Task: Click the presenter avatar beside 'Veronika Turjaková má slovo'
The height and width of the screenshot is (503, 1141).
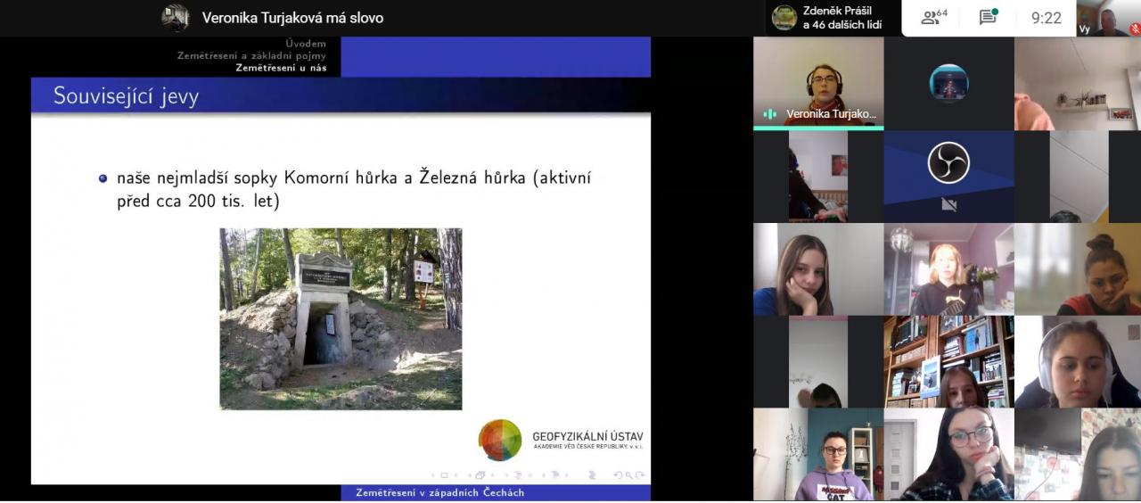Action: (x=176, y=18)
